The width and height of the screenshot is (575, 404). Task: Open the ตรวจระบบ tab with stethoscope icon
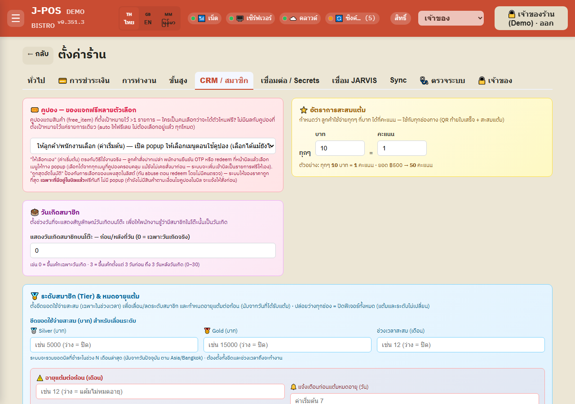click(442, 81)
